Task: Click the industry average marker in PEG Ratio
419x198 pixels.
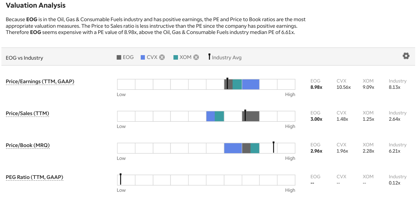Action: (x=121, y=179)
